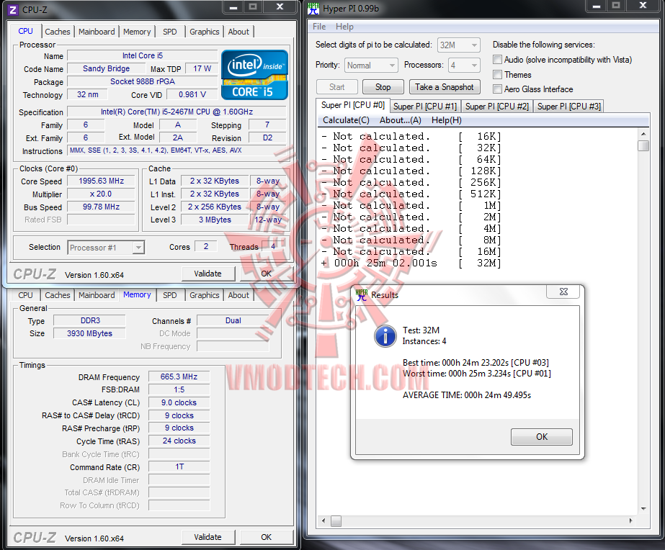Viewport: 665px width, 550px height.
Task: Select the Caches tab in bottom CPU-Z
Action: [58, 295]
